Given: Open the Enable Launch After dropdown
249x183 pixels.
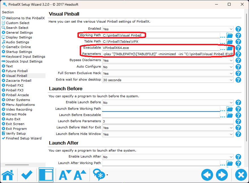Looking at the screenshot, I should tap(168, 157).
